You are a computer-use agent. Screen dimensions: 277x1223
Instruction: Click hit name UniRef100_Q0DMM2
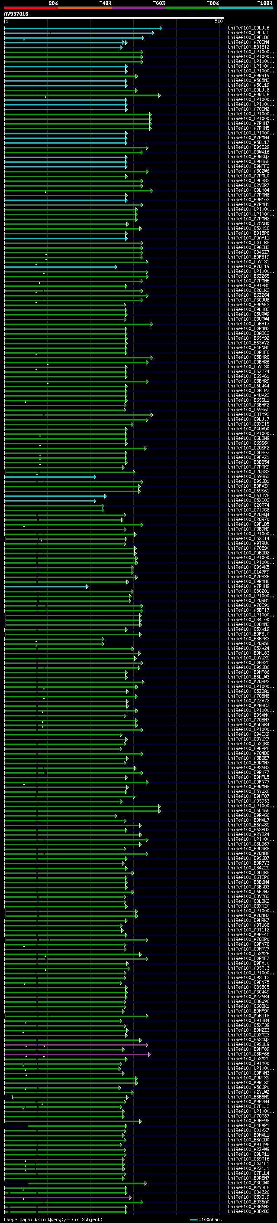click(248, 624)
